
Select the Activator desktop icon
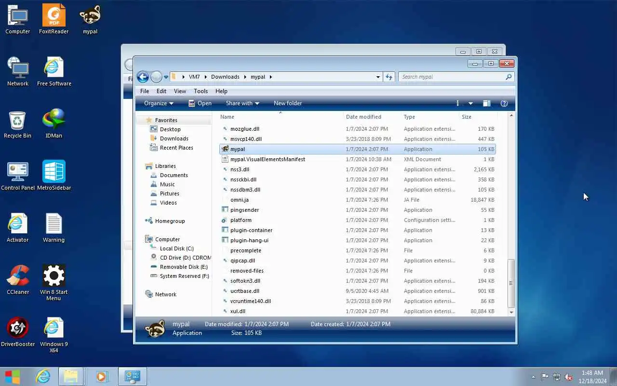[x=18, y=228]
